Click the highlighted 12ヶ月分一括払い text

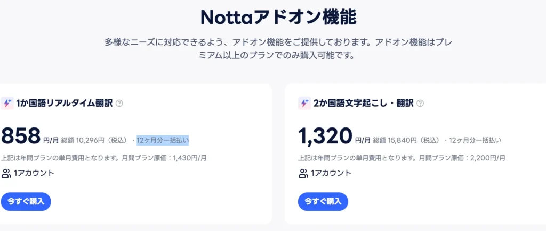(163, 140)
